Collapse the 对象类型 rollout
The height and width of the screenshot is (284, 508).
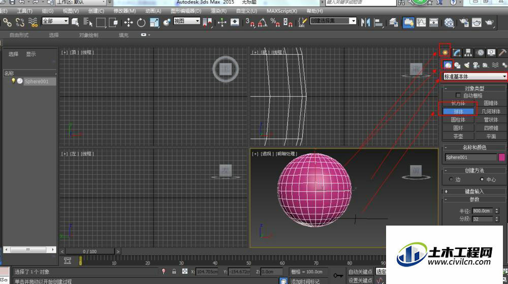pyautogui.click(x=474, y=88)
